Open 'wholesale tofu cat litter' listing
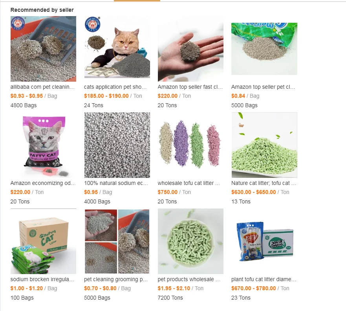Viewport: 346px width, 311px height. coord(189,183)
